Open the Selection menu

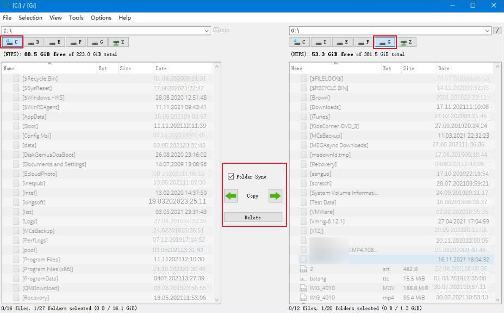30,17
